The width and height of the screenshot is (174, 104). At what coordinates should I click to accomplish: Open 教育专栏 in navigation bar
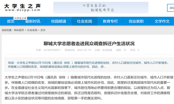(x=110, y=21)
